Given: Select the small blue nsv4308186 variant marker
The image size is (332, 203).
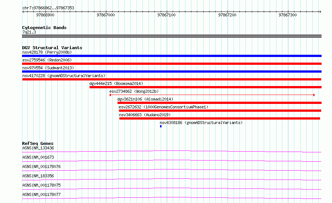Looking at the screenshot, I should coord(161,126).
